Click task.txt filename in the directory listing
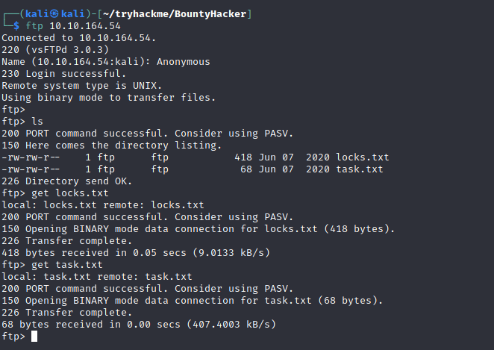The height and width of the screenshot is (350, 494). 359,169
